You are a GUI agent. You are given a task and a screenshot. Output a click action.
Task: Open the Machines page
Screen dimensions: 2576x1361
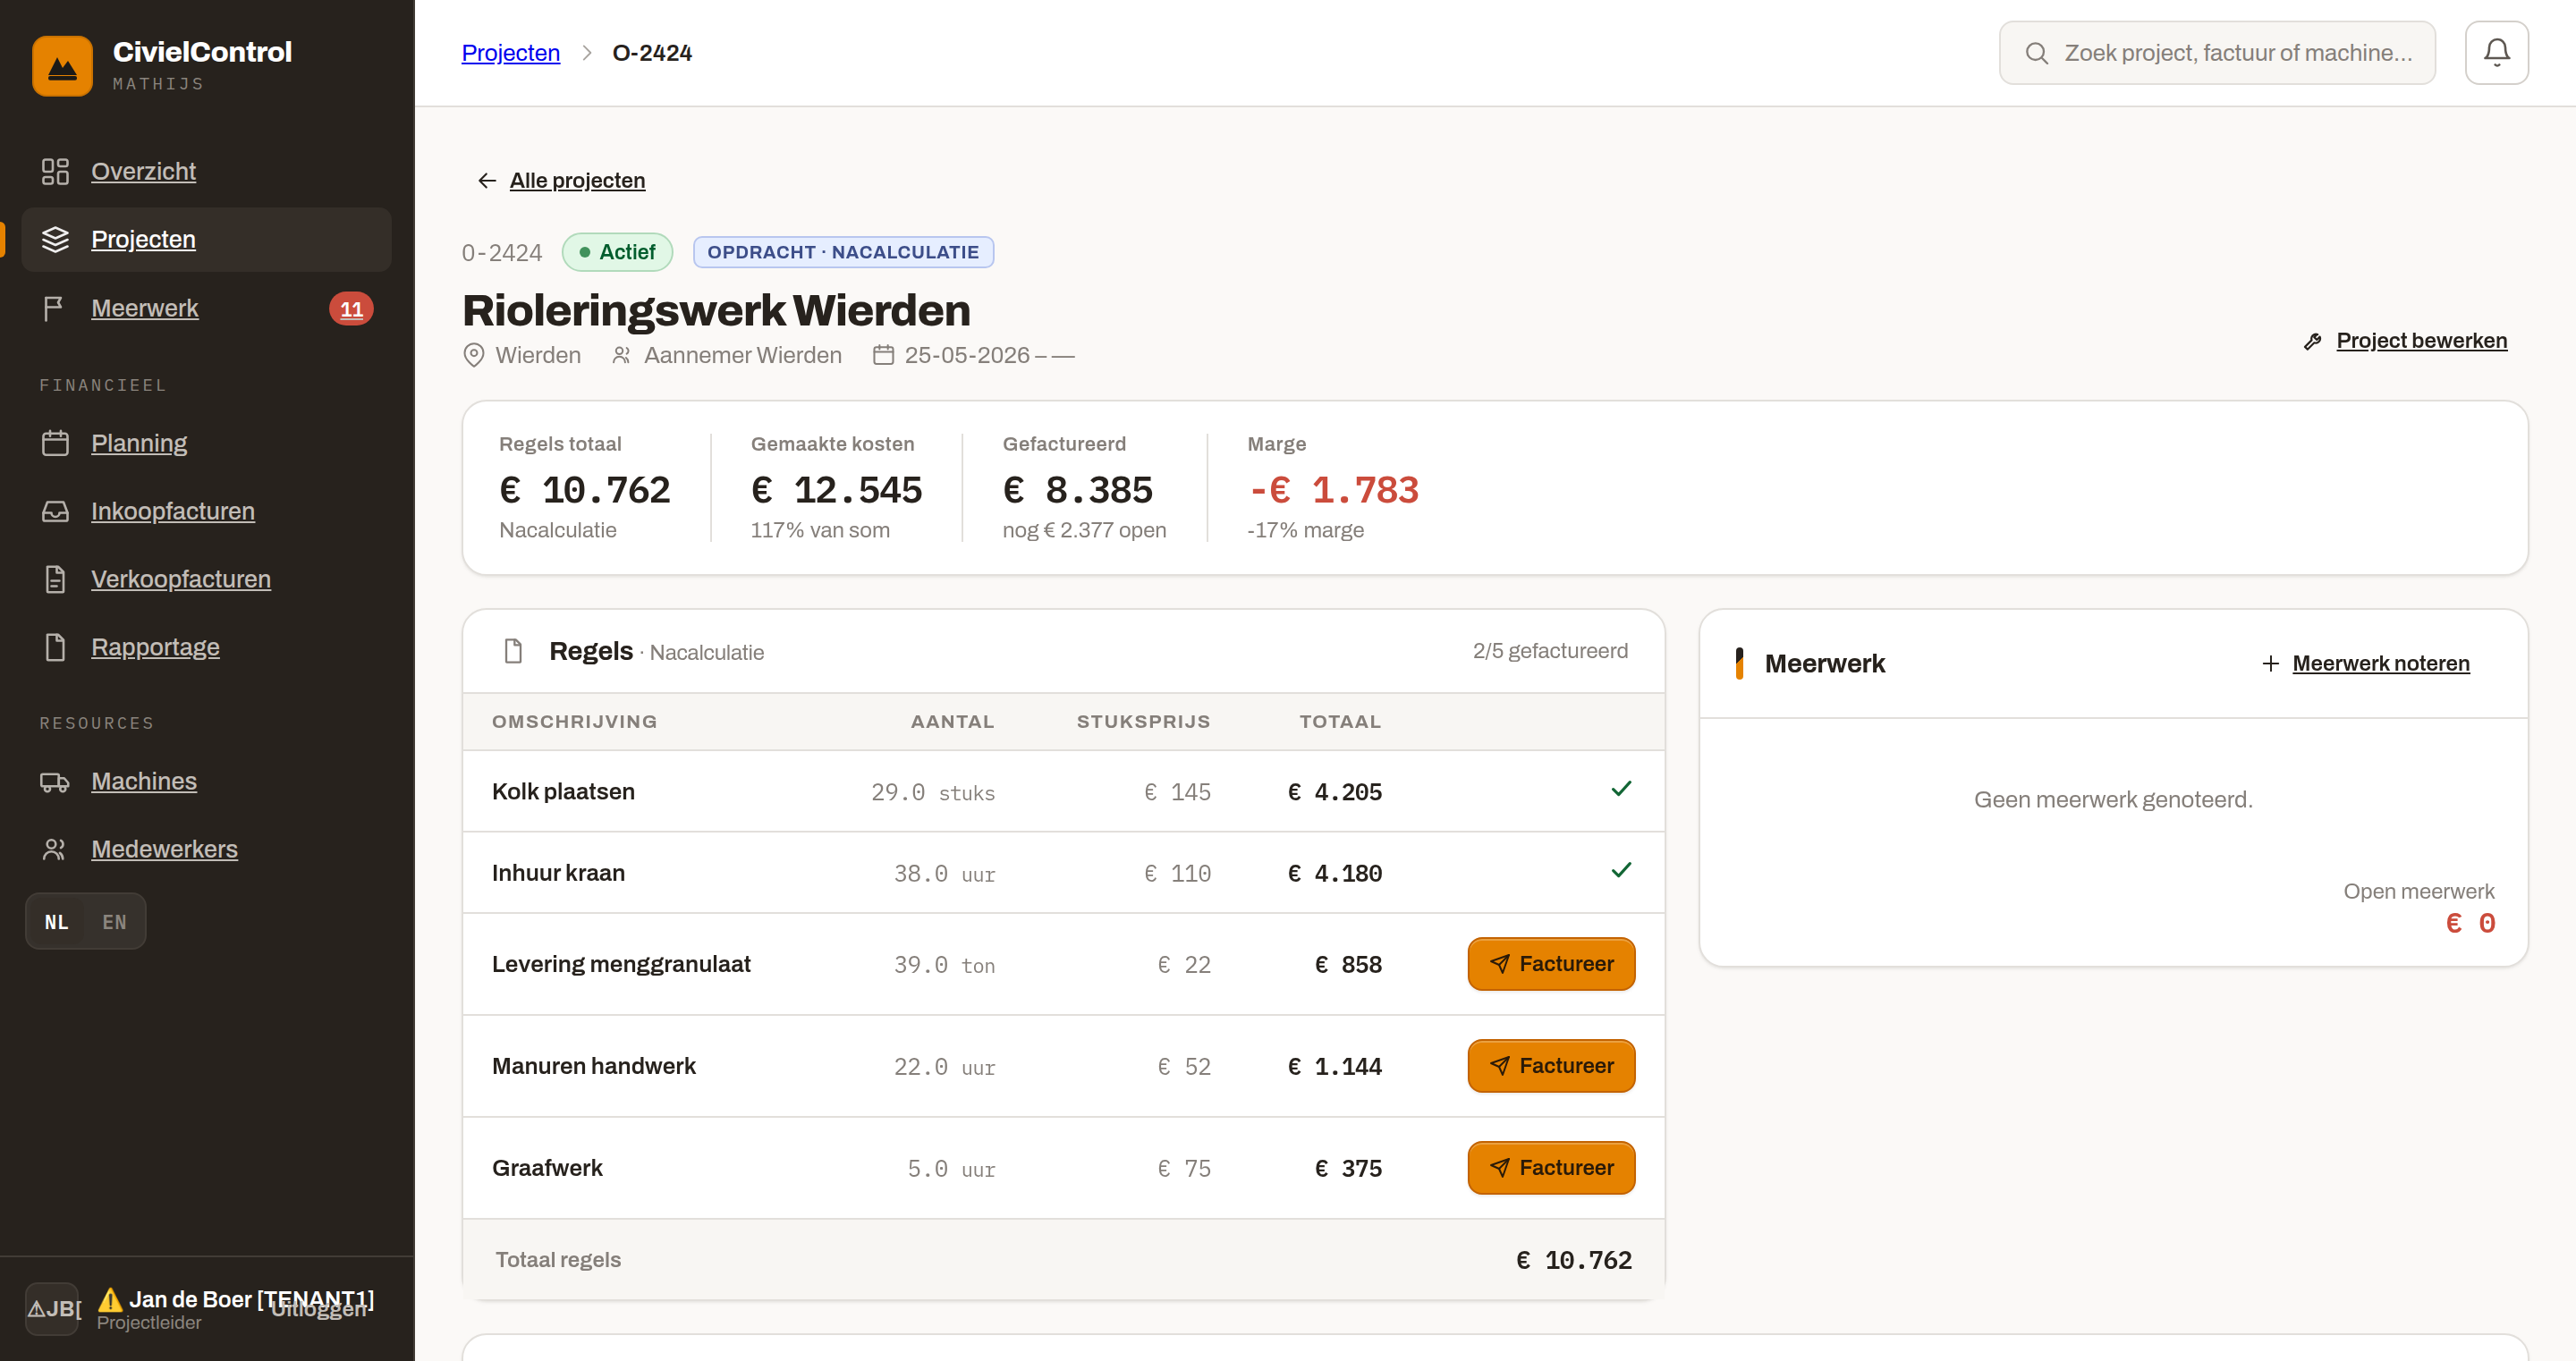[x=144, y=781]
